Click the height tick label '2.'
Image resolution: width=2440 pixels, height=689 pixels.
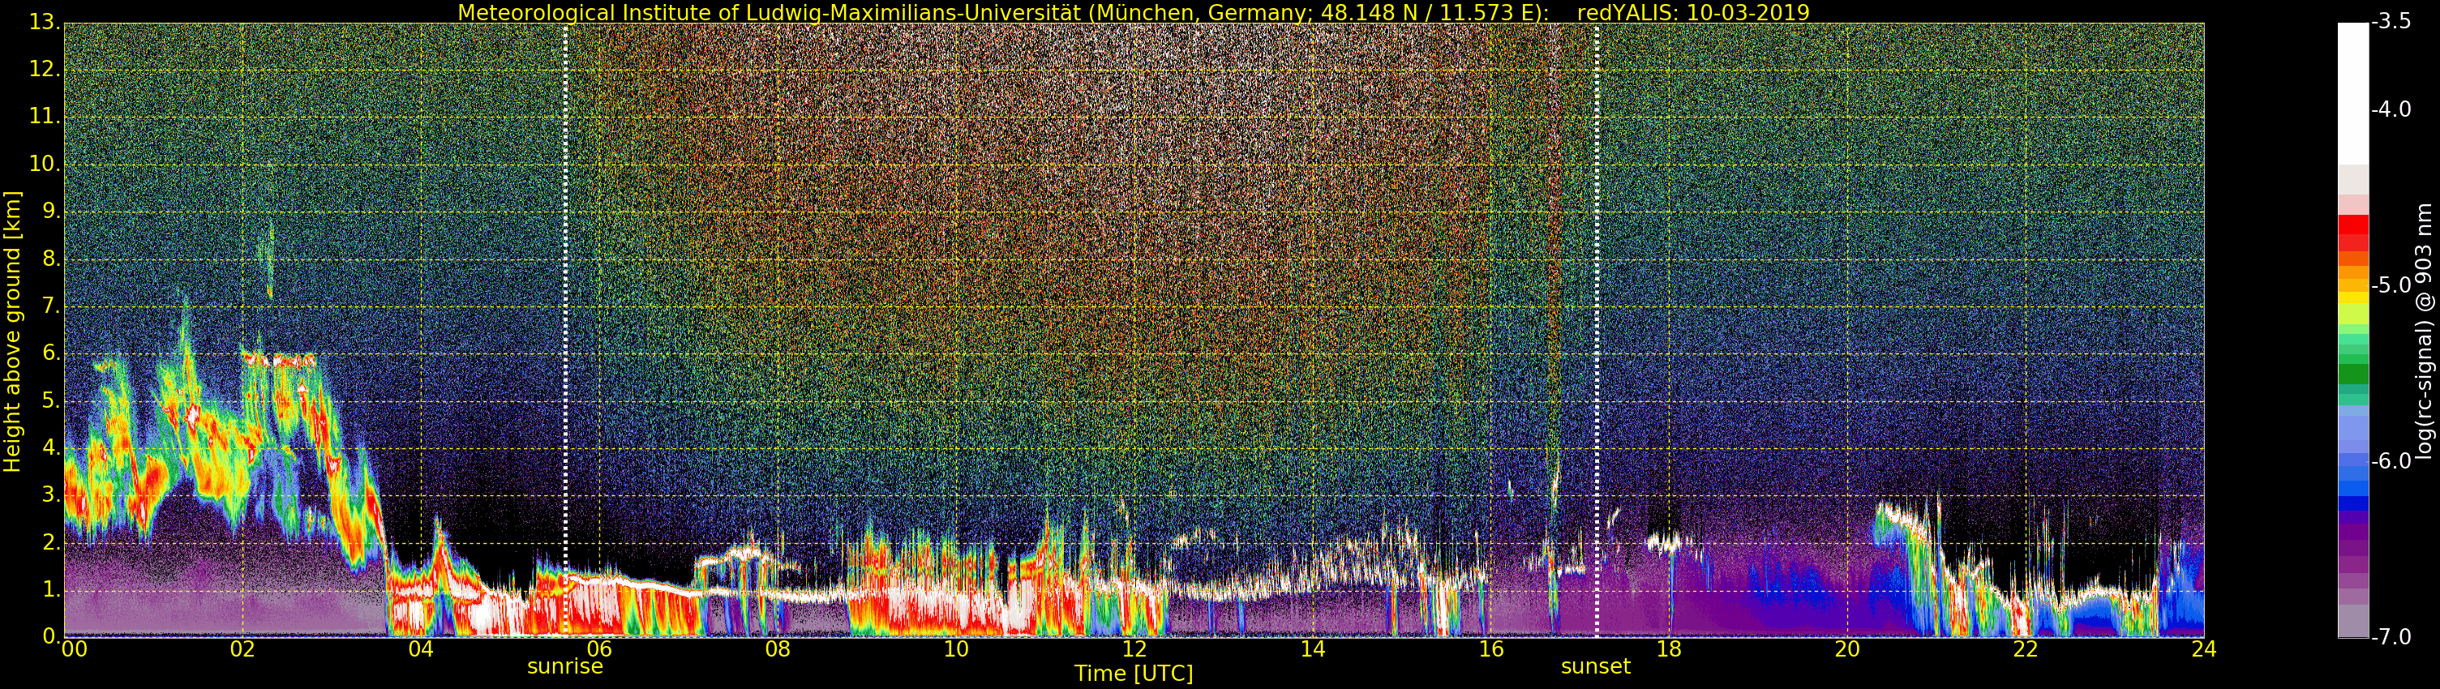click(x=50, y=542)
